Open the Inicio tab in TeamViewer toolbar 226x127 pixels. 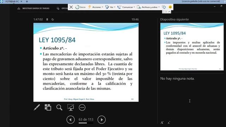(x=81, y=7)
